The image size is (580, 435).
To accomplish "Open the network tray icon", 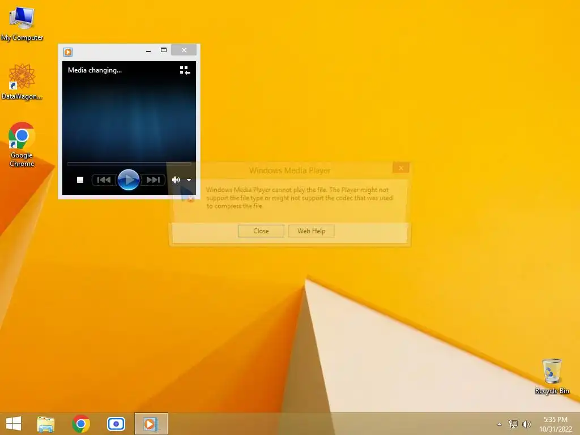I will (513, 424).
